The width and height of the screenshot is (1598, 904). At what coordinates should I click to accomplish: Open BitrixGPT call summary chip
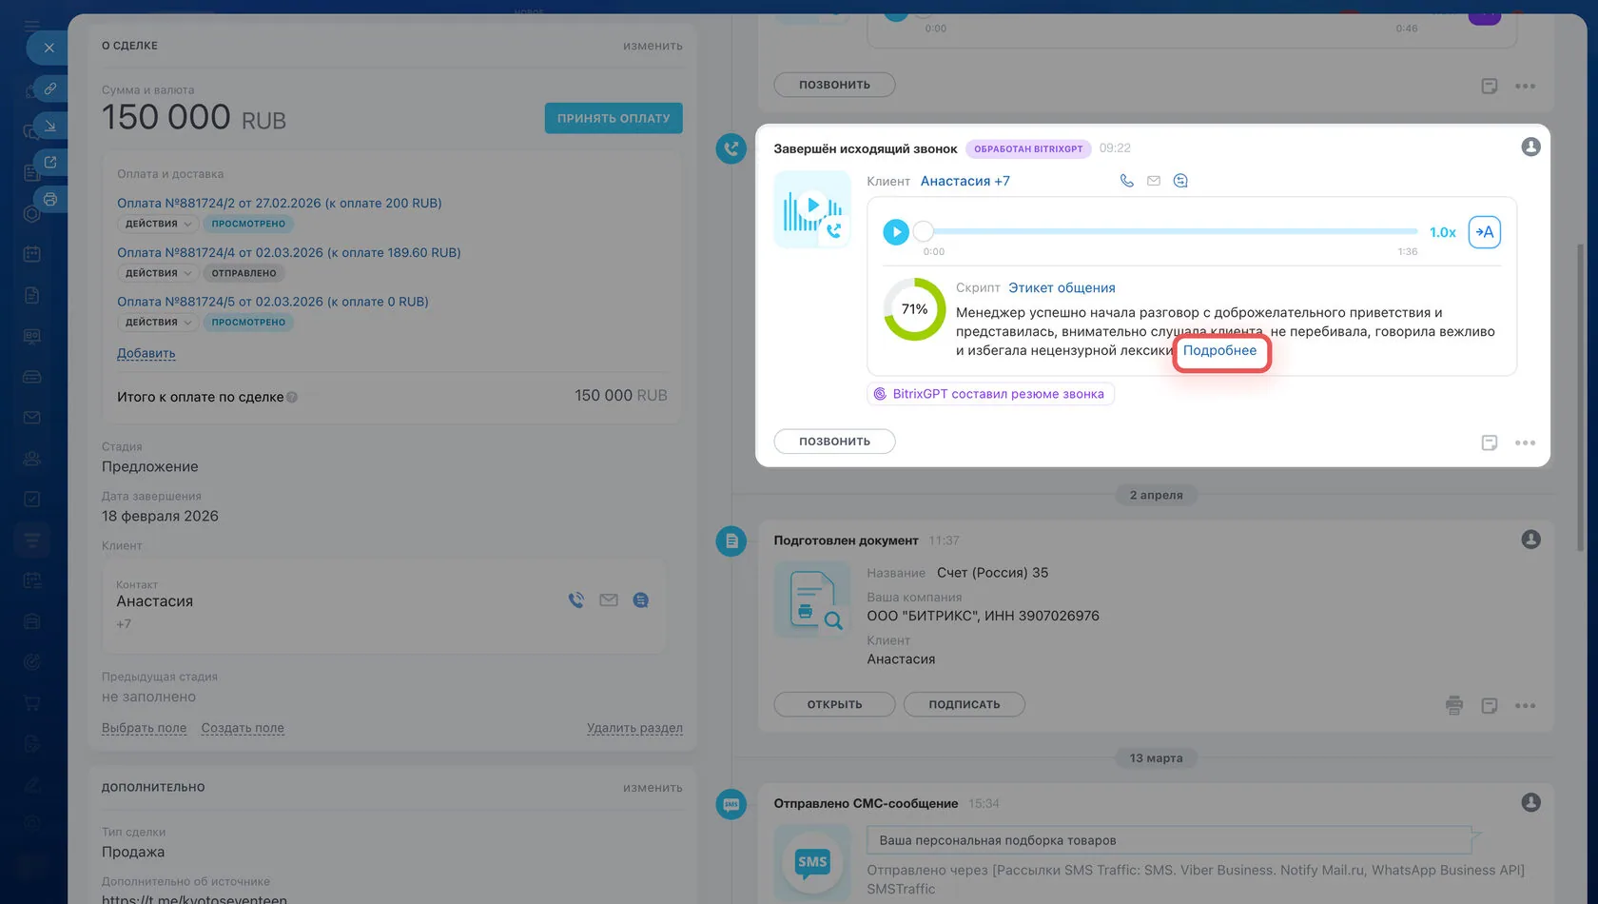pos(990,394)
